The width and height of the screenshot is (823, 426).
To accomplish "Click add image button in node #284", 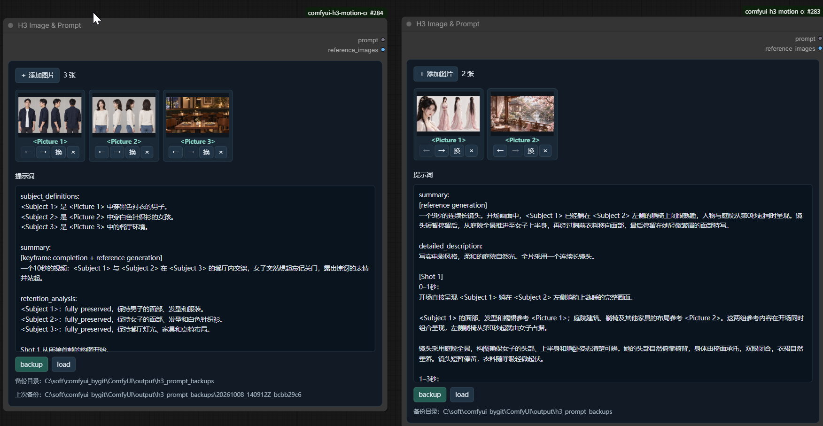I will pos(38,75).
